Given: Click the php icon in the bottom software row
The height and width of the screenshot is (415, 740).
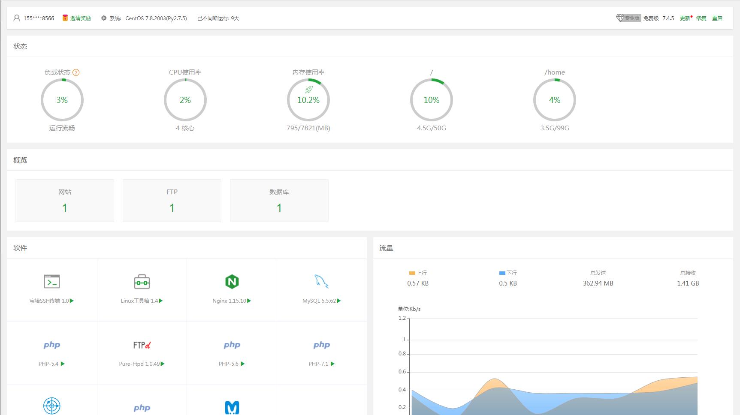Looking at the screenshot, I should (142, 408).
